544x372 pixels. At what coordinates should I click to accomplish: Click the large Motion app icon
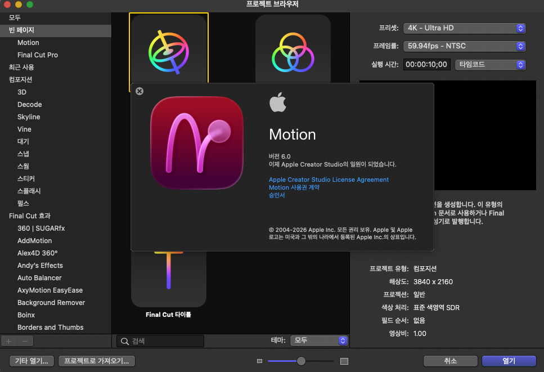(197, 144)
